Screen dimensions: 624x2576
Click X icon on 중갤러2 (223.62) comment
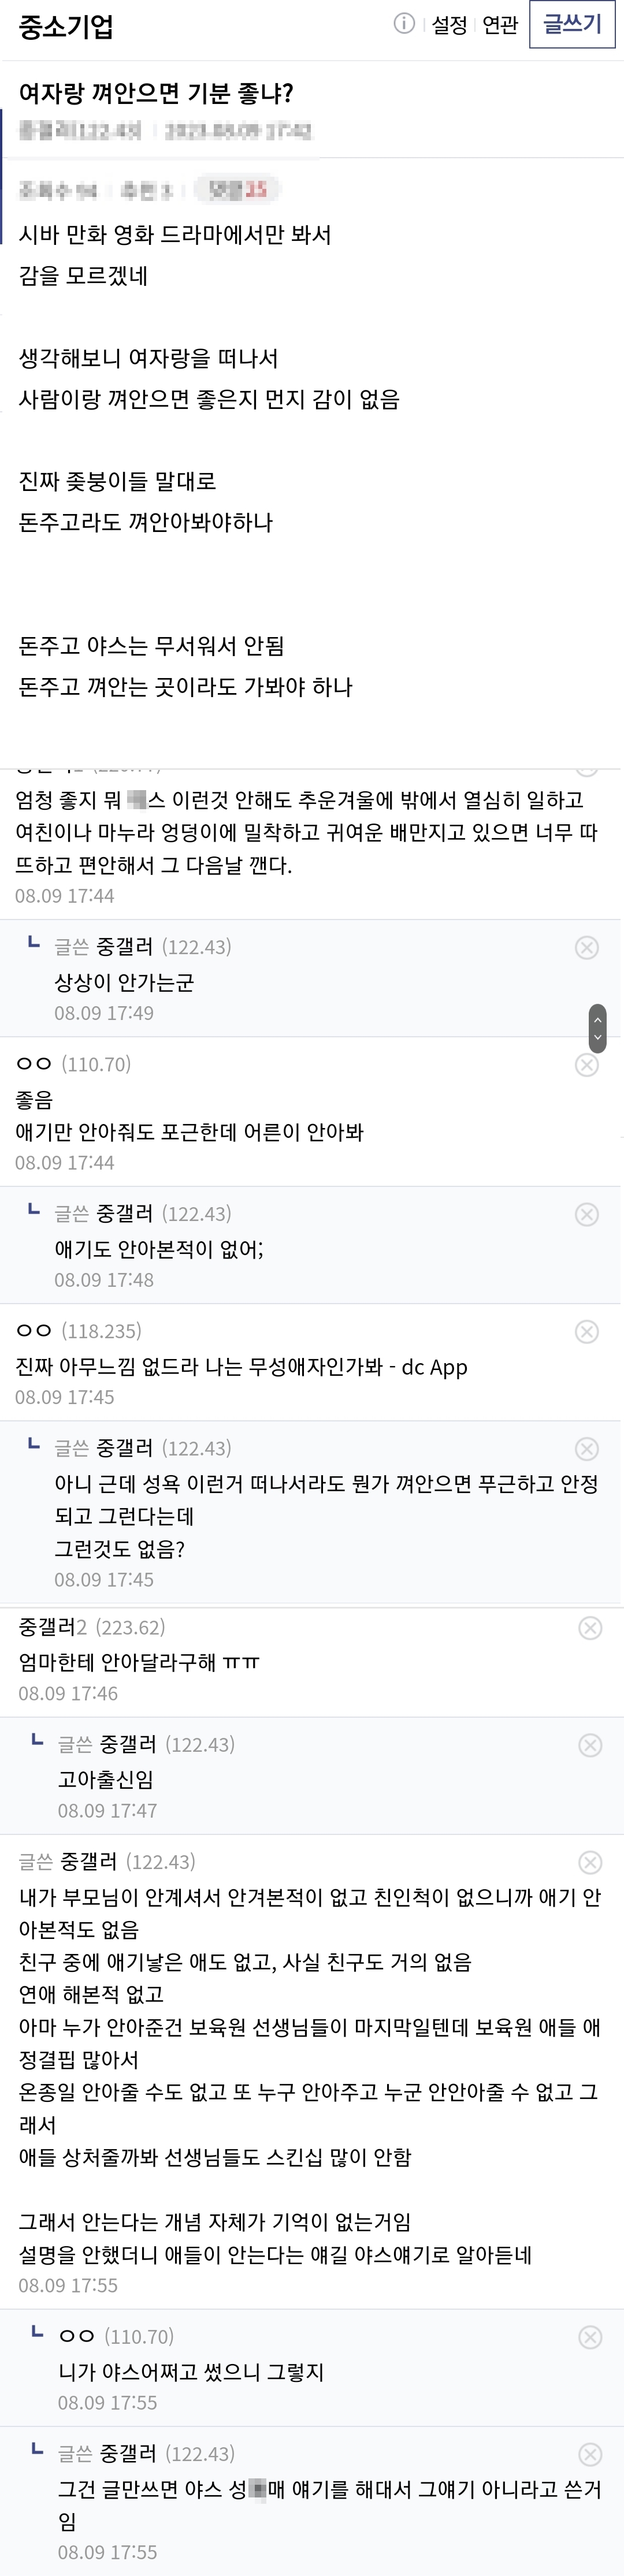tap(590, 1628)
